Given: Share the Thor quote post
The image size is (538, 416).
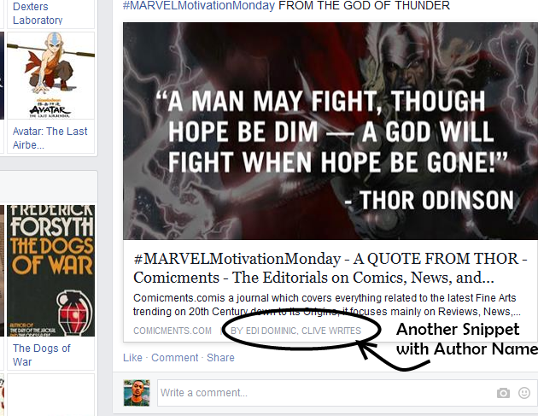Looking at the screenshot, I should click(220, 358).
